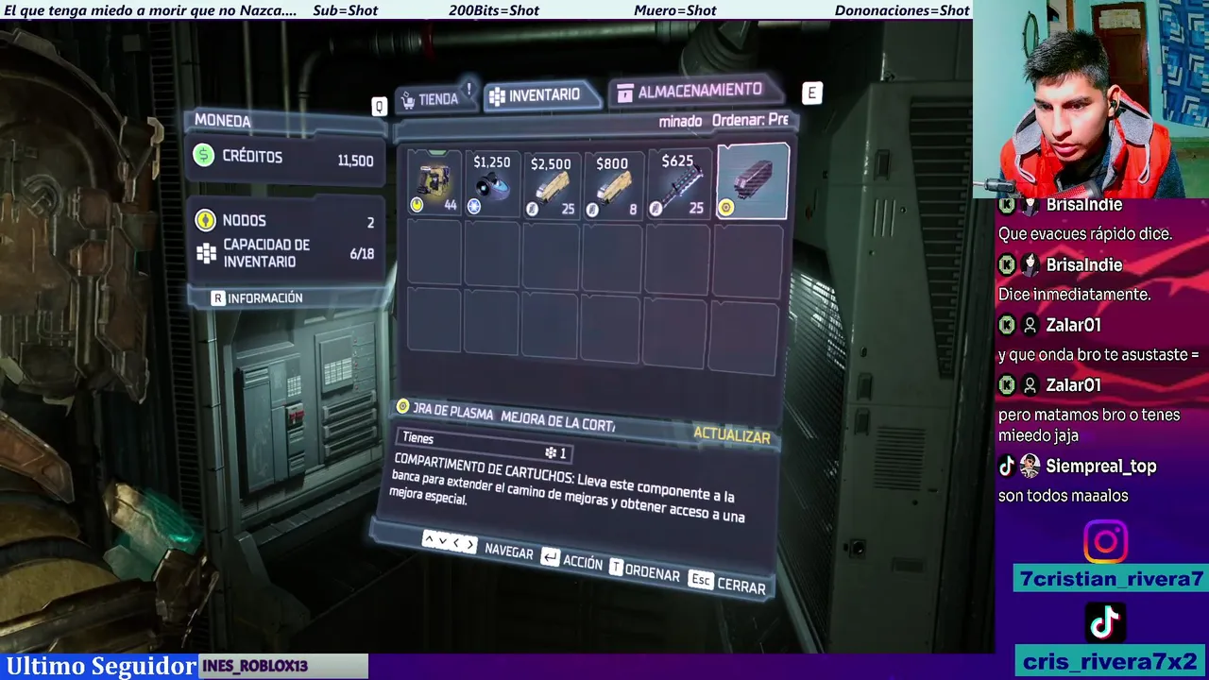This screenshot has height=680, width=1209.
Task: Click the cris_rivera7x2 TikTok handle
Action: coord(1111,660)
